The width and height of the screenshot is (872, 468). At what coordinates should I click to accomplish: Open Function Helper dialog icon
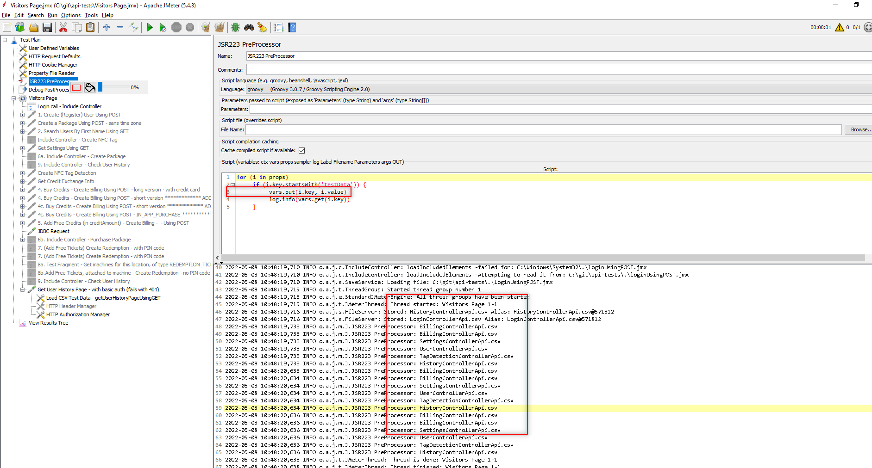click(278, 28)
